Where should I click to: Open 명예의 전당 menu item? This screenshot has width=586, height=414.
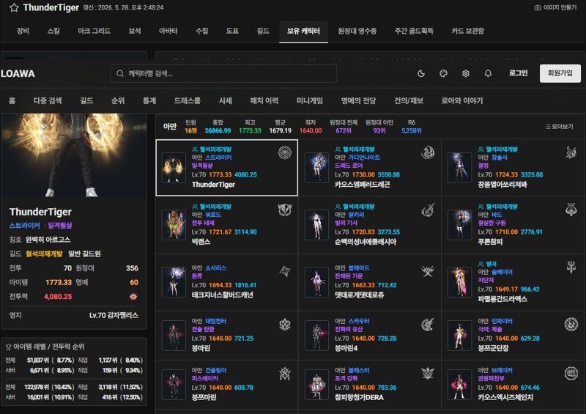(x=358, y=100)
